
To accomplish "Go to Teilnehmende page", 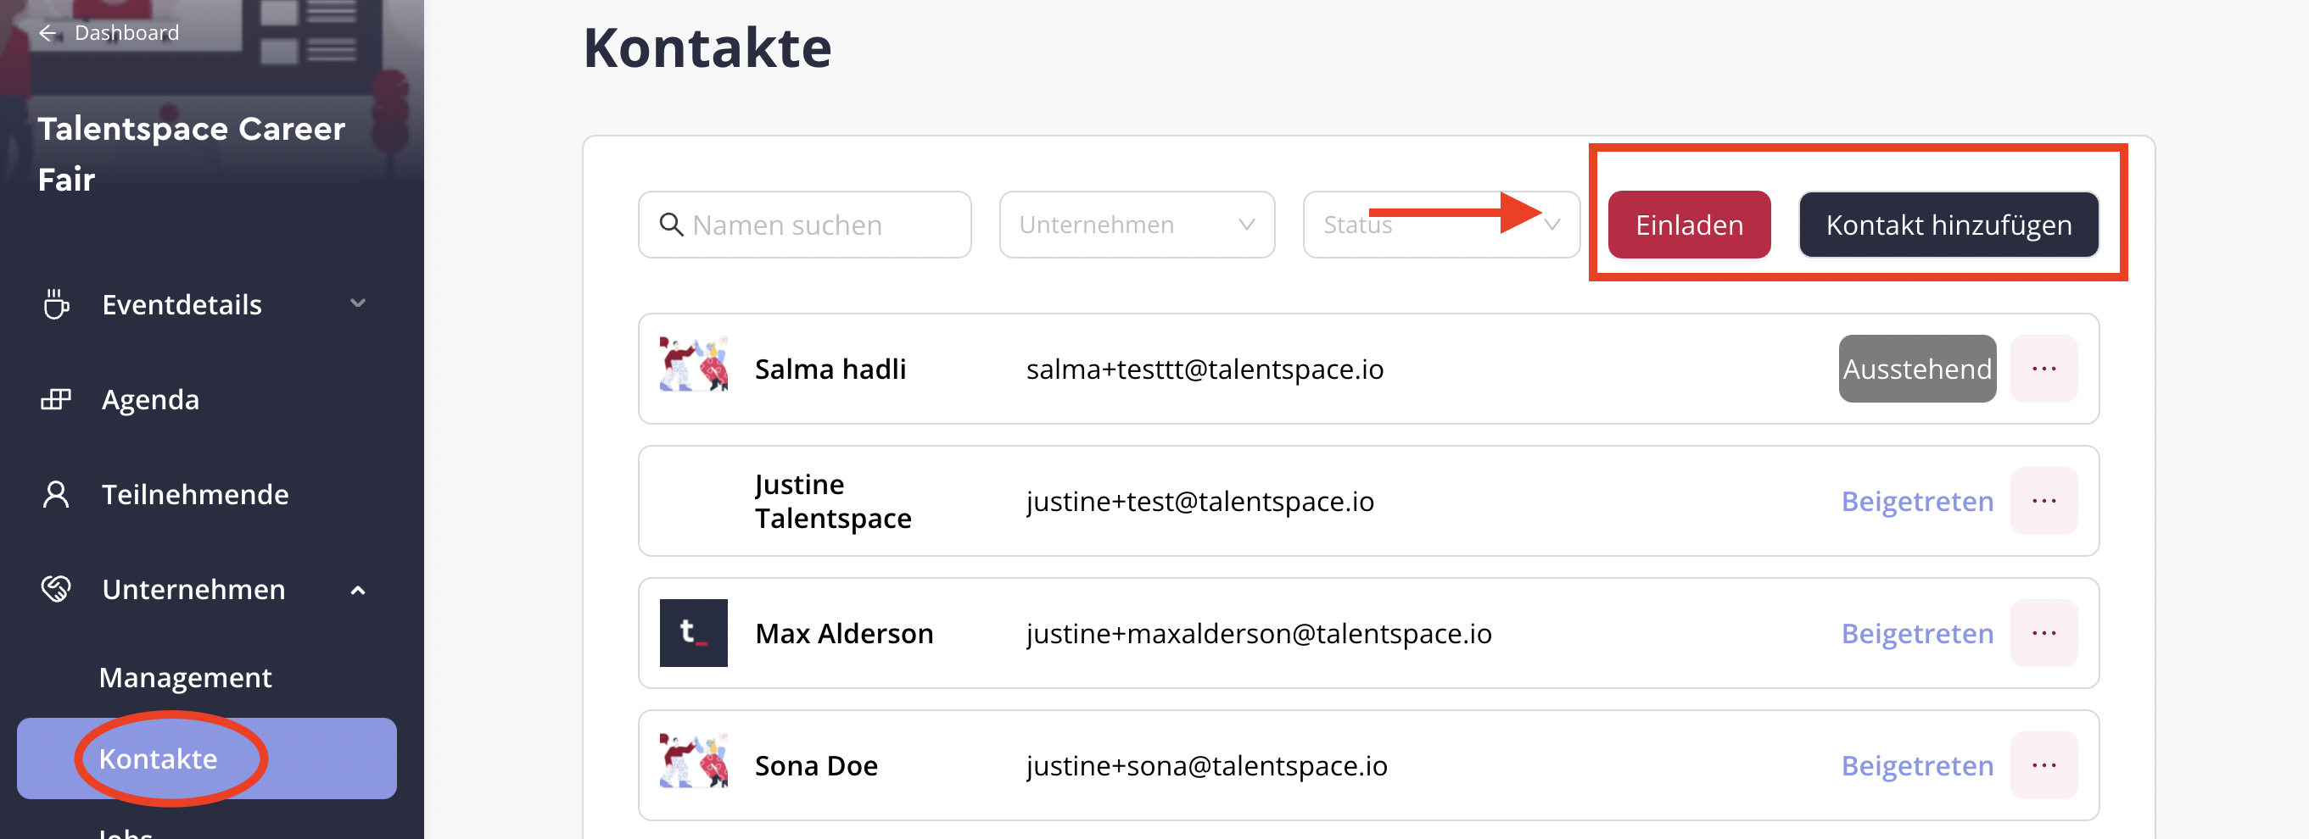I will coord(194,494).
